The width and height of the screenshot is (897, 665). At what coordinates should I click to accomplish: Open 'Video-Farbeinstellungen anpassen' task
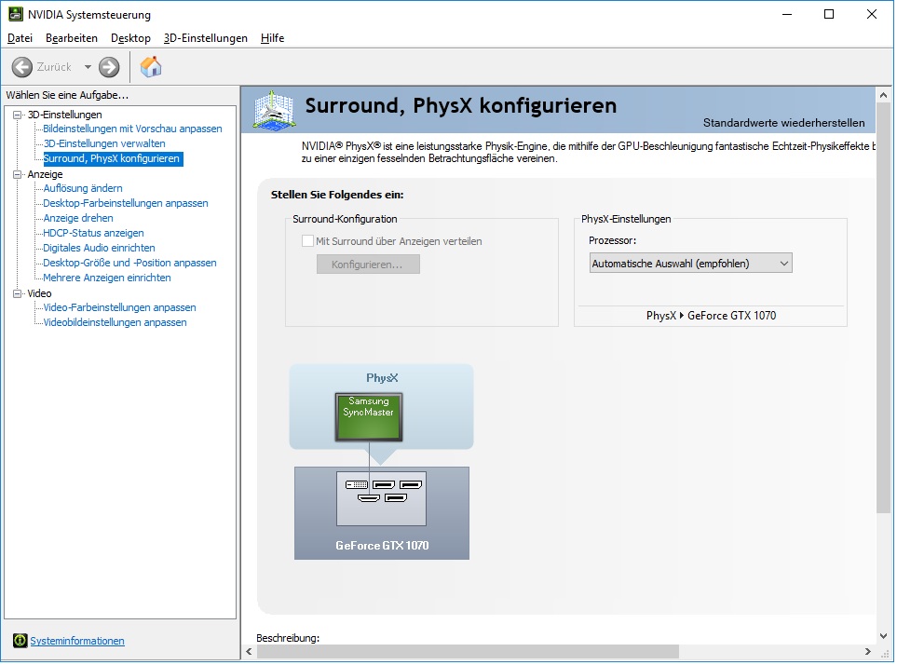pos(119,307)
